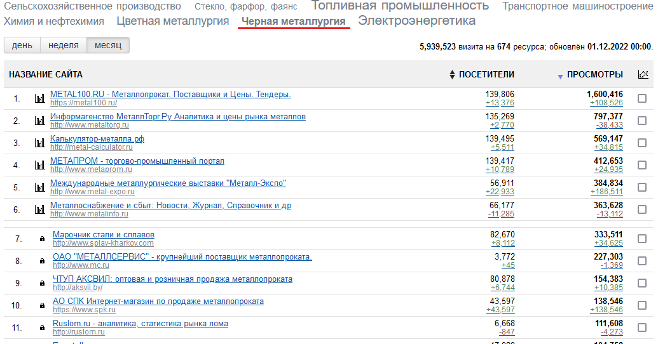Open ОАО МЕТАЛЛСЕРВИС link
This screenshot has width=658, height=344.
182,257
